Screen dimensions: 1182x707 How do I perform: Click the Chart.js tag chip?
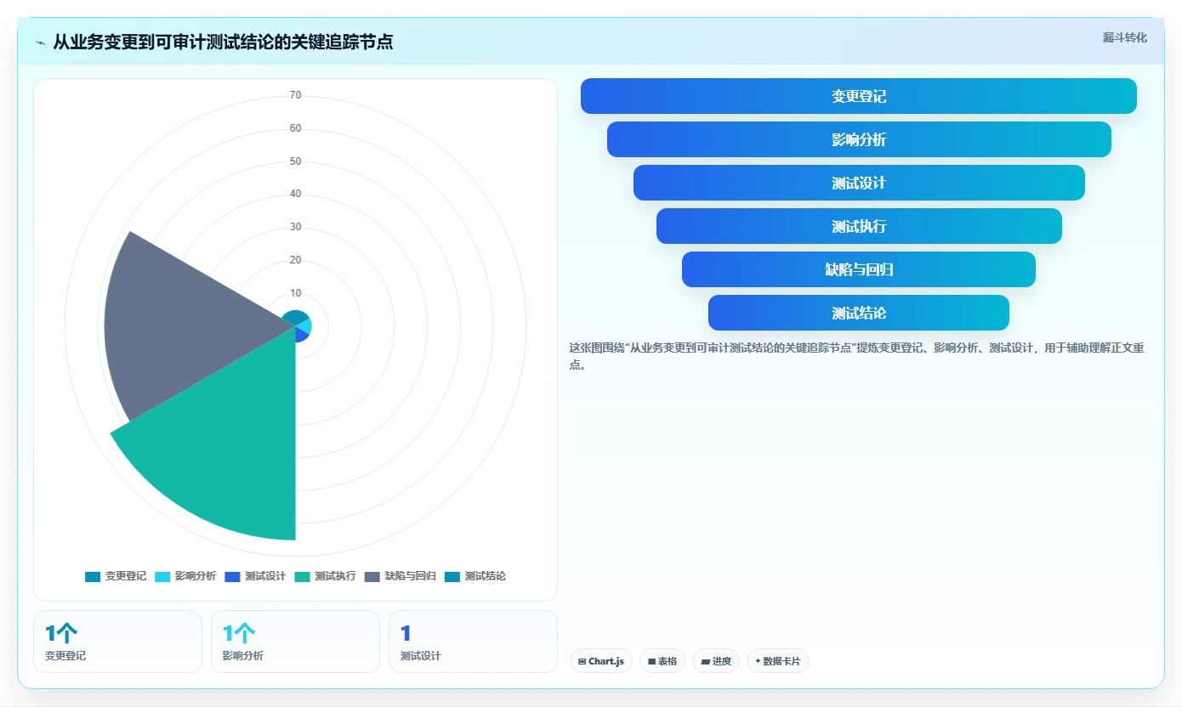tap(600, 661)
